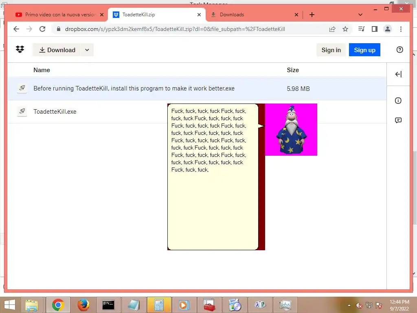This screenshot has height=313, width=417.
Task: Open the comments panel icon
Action: [398, 120]
